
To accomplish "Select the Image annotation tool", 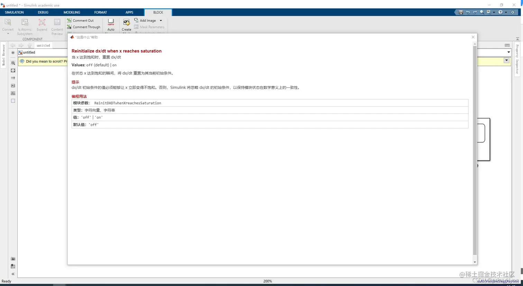I will coord(13,93).
